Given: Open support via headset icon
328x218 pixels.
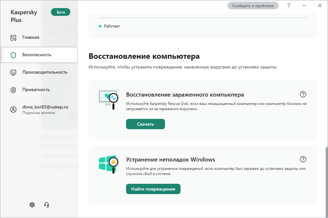Looking at the screenshot, I should (x=46, y=205).
